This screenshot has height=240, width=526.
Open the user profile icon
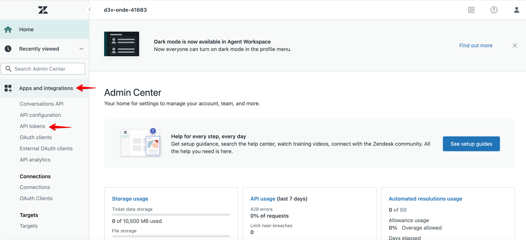[x=517, y=10]
